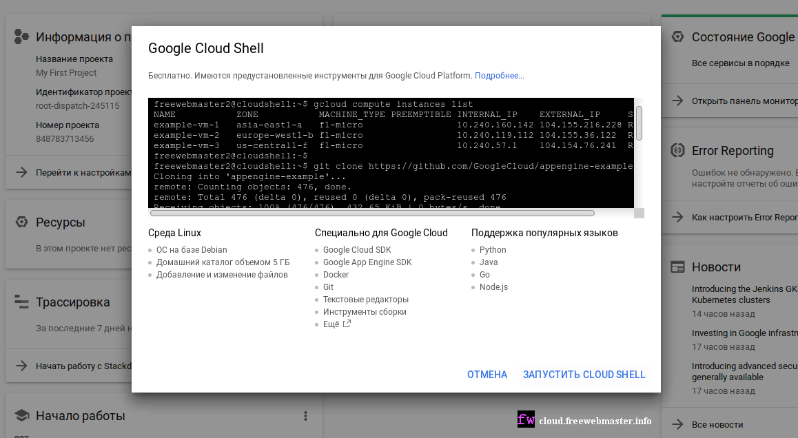Image resolution: width=798 pixels, height=438 pixels.
Task: Click the Специально для Google Cloud heading
Action: [x=381, y=233]
